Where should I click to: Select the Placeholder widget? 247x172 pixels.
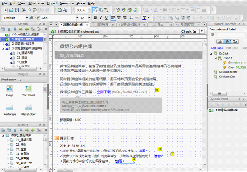pyautogui.click(x=29, y=109)
